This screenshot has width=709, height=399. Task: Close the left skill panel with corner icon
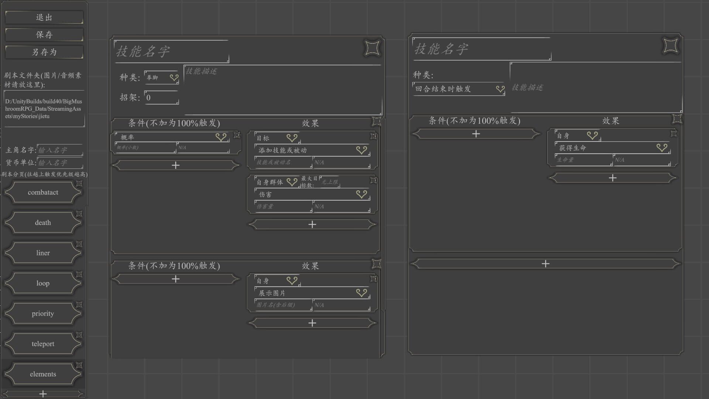tap(372, 48)
